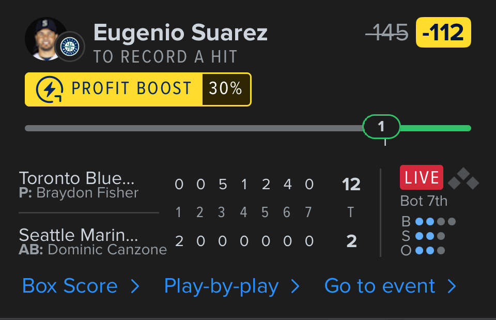496x320 pixels.
Task: Click the profit boost lightning icon
Action: coord(50,89)
